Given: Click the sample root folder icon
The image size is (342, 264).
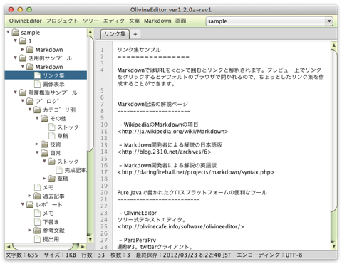Looking at the screenshot, I should (x=16, y=32).
